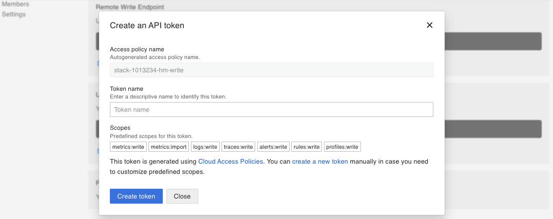Select the profiles:write scope tag
The width and height of the screenshot is (553, 219).
[342, 147]
